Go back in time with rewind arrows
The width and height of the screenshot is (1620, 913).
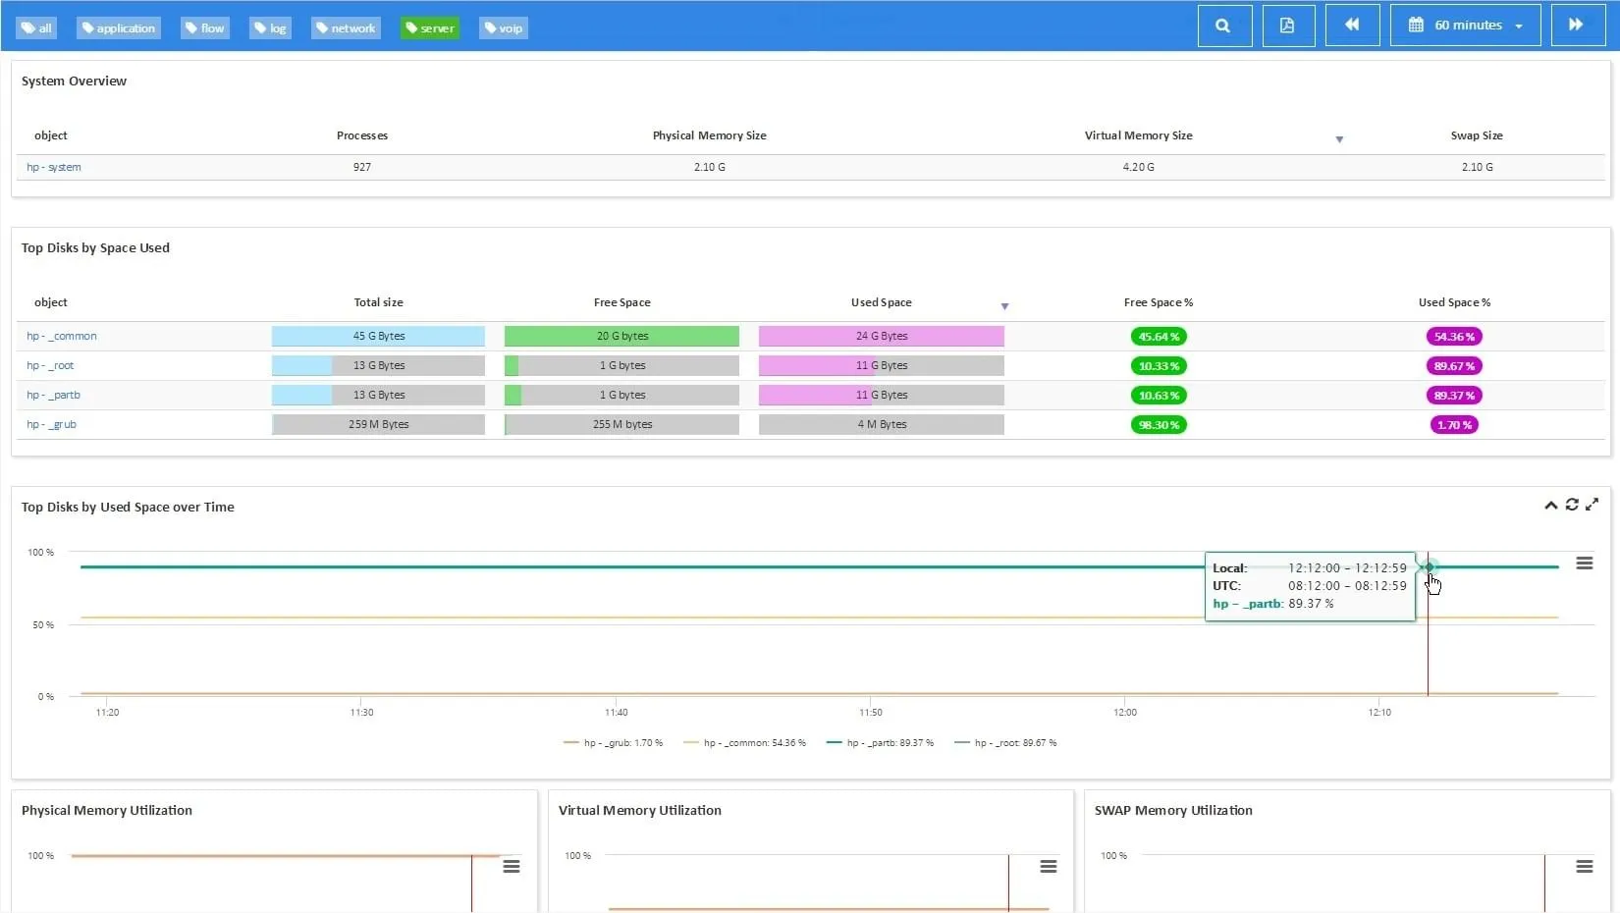(1352, 26)
